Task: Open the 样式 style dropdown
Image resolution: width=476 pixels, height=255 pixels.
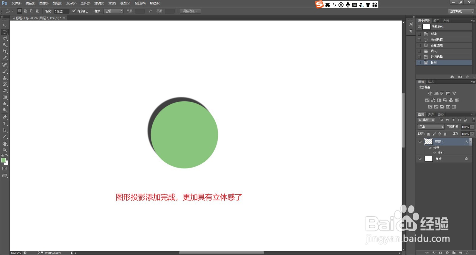Action: pyautogui.click(x=114, y=11)
